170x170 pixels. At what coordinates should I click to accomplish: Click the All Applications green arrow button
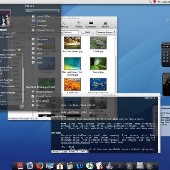point(20,50)
